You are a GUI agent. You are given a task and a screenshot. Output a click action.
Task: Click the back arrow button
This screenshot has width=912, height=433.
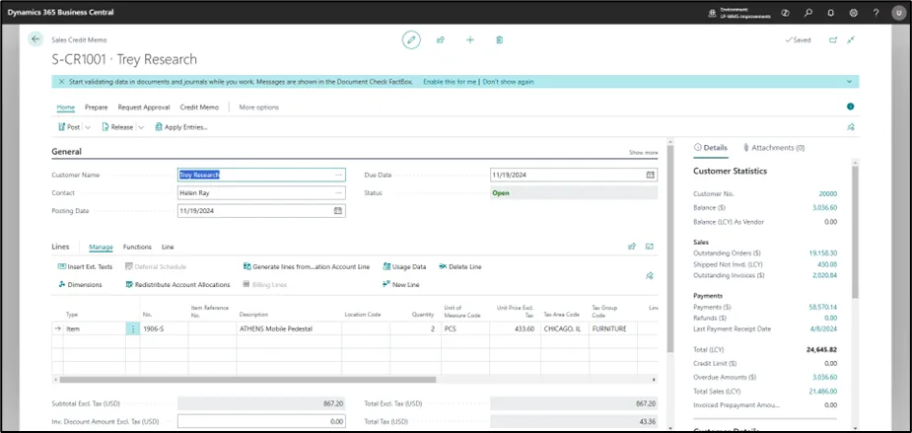click(36, 39)
